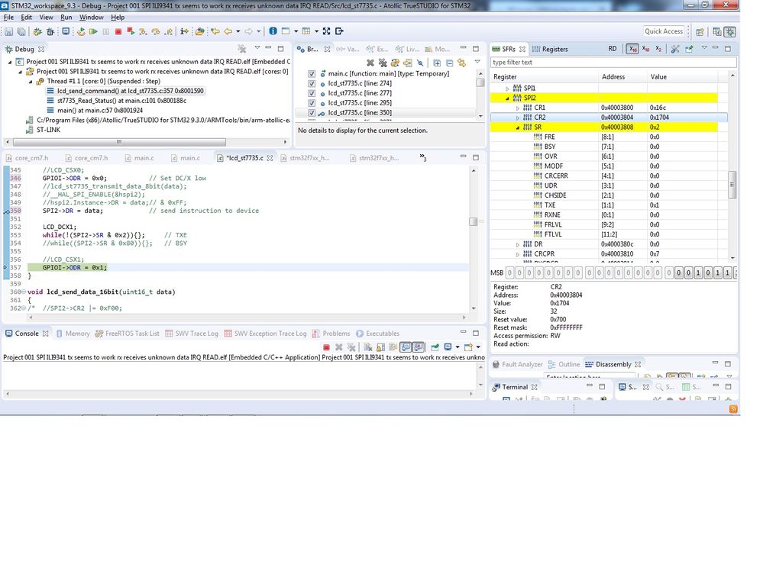
Task: Open the Window menu
Action: tap(92, 17)
